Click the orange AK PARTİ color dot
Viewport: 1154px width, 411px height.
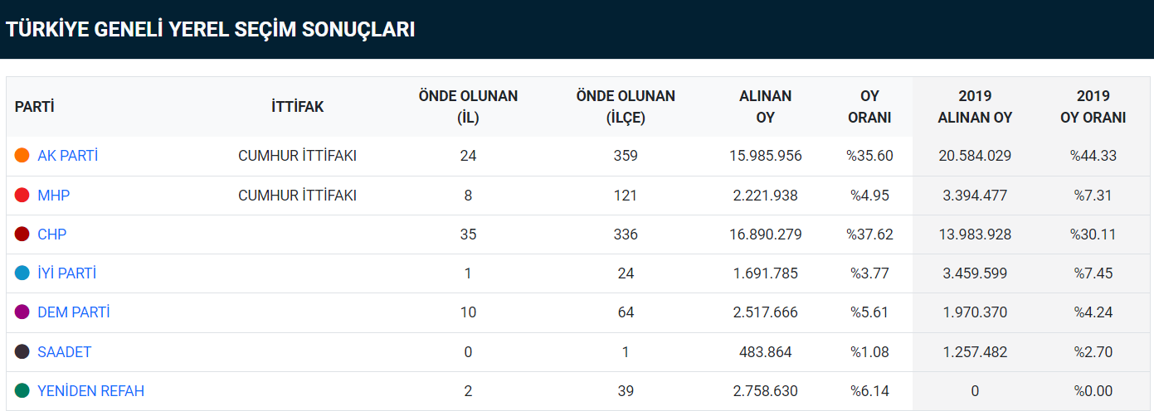click(22, 156)
